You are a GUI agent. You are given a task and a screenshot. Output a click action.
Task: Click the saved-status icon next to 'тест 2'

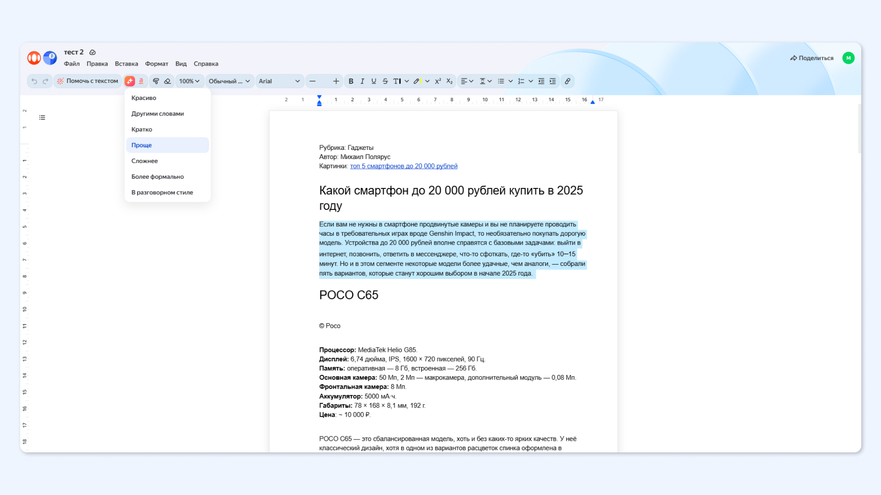click(x=92, y=52)
